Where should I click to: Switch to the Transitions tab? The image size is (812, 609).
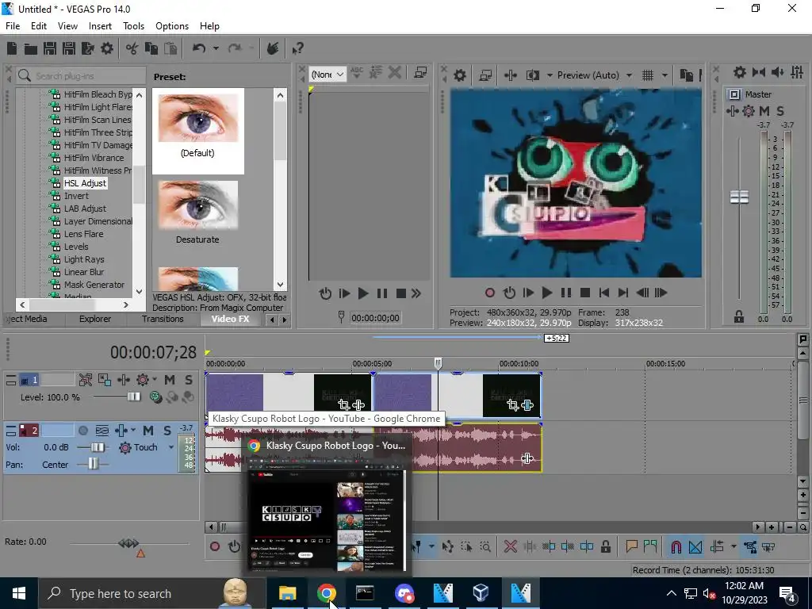pos(163,319)
